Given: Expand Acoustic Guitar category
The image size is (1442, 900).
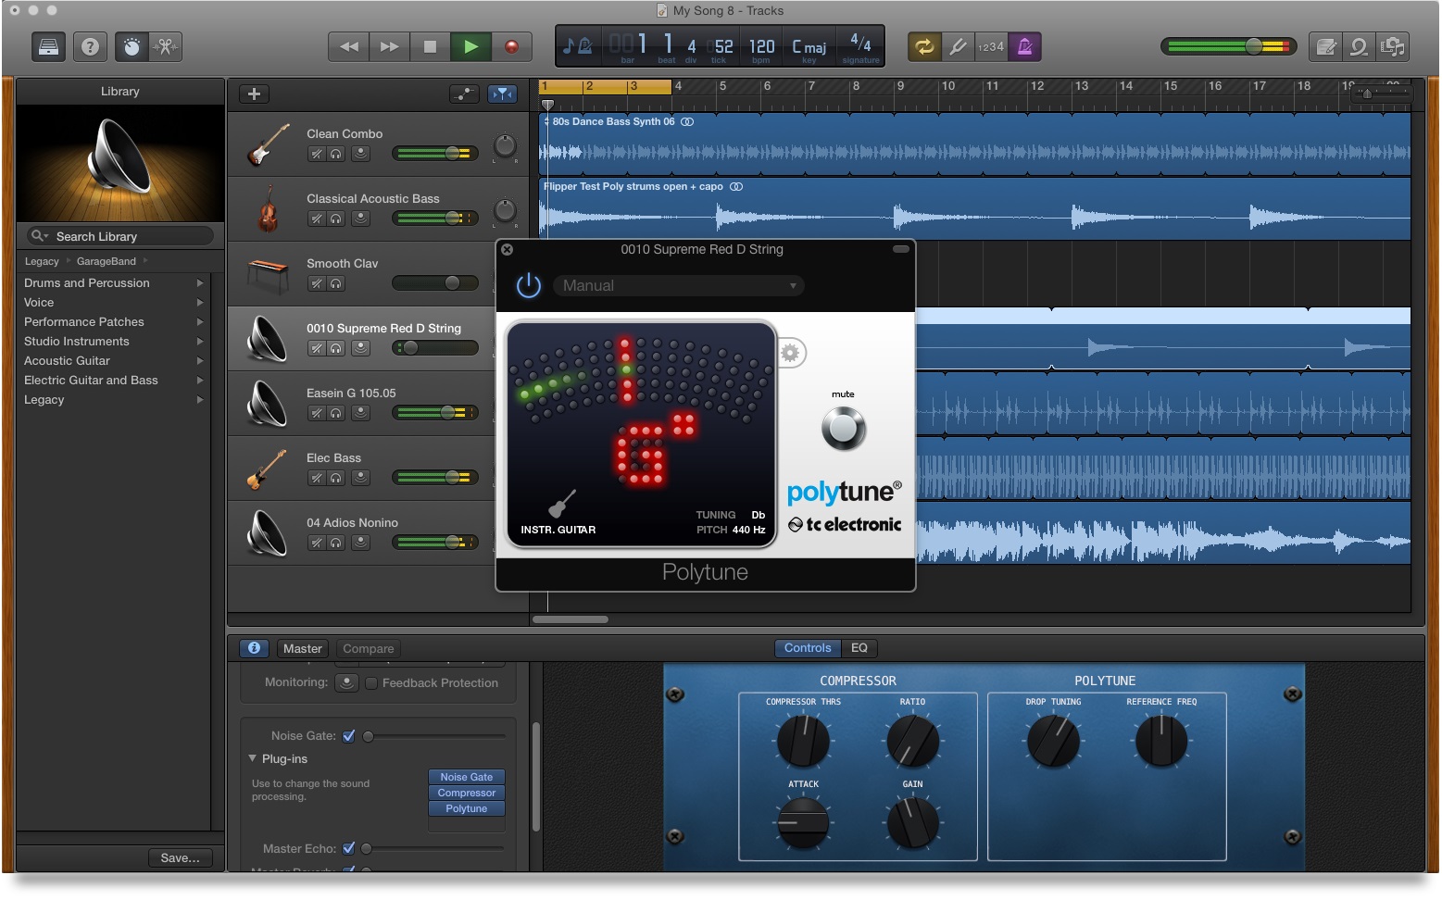Looking at the screenshot, I should tap(199, 361).
